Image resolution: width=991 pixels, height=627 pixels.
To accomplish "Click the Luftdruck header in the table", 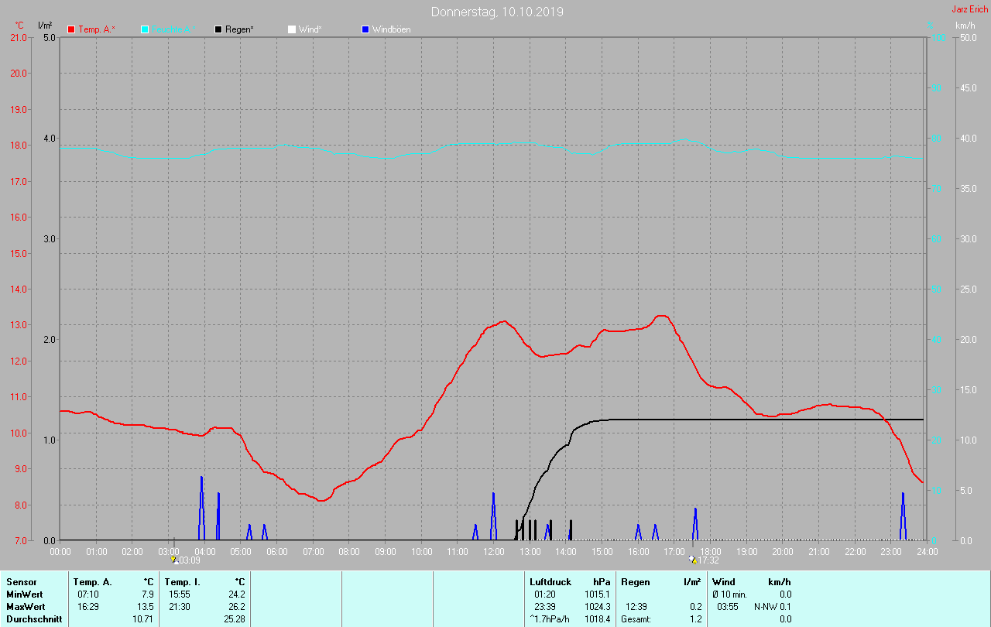I will pyautogui.click(x=550, y=581).
